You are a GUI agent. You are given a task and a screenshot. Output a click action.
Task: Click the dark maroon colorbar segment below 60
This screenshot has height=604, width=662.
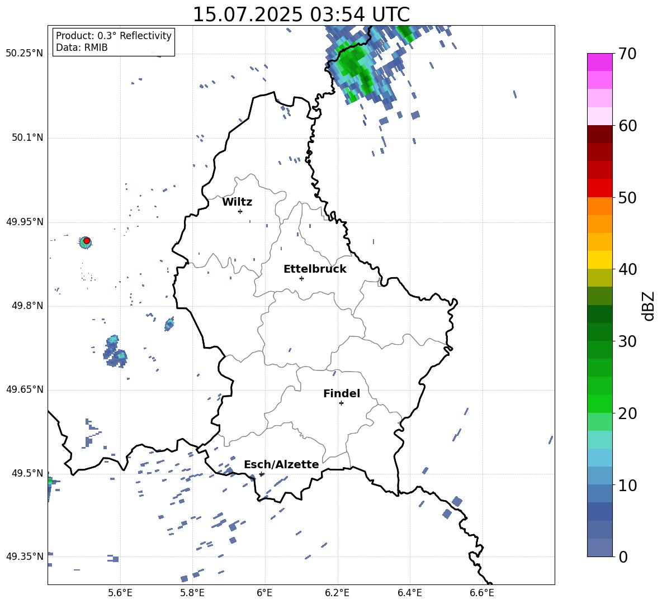599,134
